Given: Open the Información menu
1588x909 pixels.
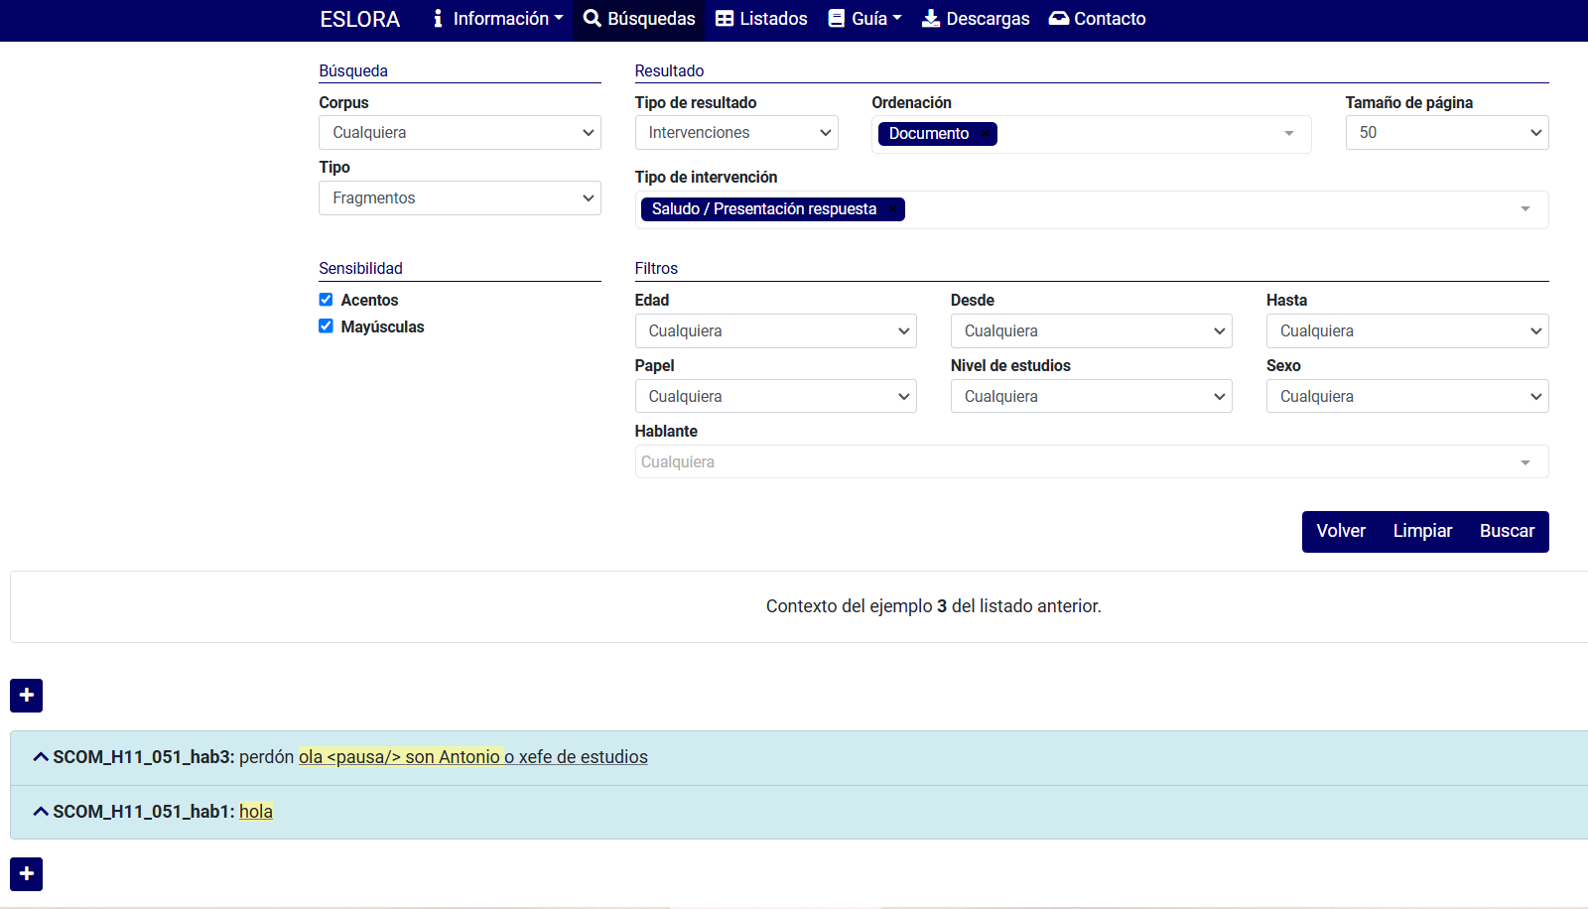Looking at the screenshot, I should coord(498,19).
